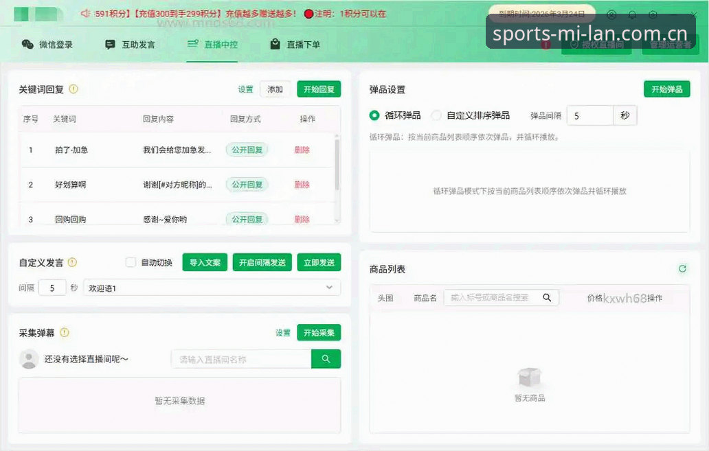Click the 开始回复 button
The height and width of the screenshot is (451, 709).
pyautogui.click(x=319, y=89)
